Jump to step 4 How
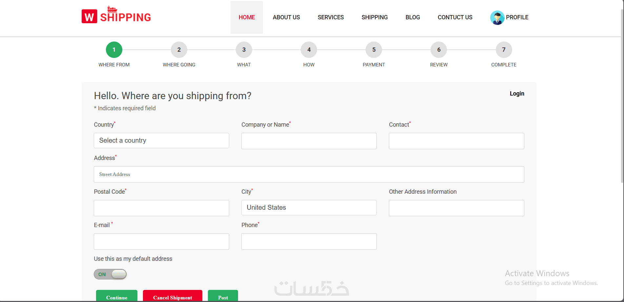Viewport: 624px width, 302px height. point(309,50)
